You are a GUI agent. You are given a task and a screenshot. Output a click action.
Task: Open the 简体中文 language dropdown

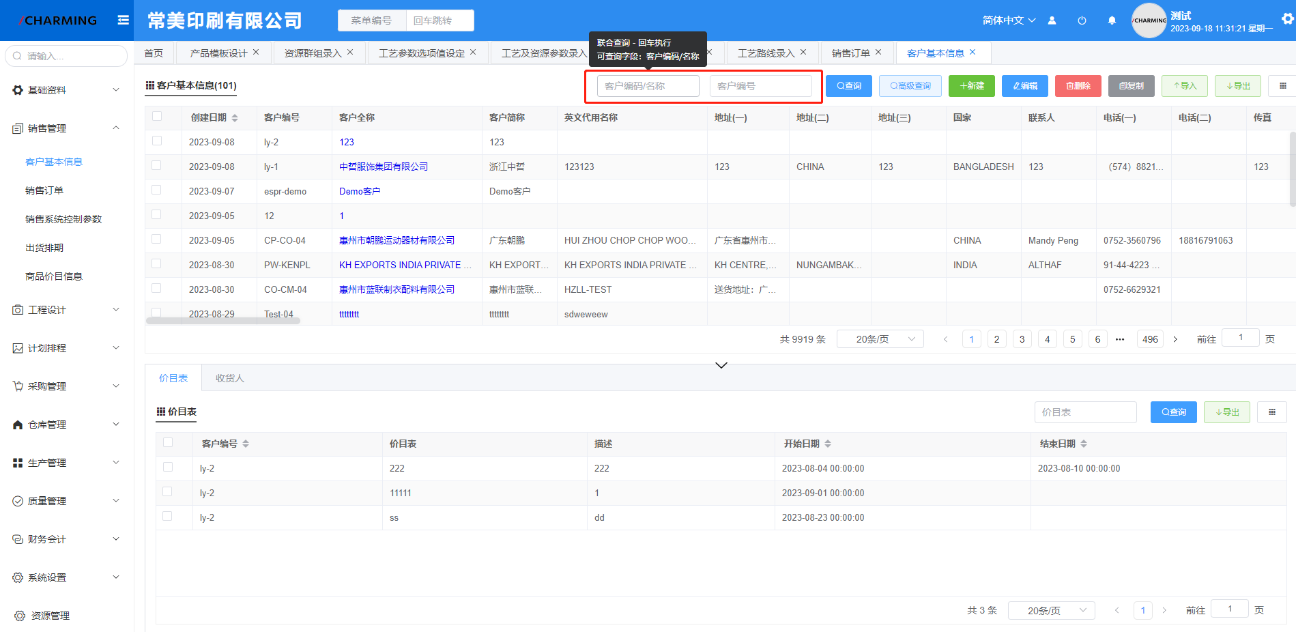tap(1009, 20)
